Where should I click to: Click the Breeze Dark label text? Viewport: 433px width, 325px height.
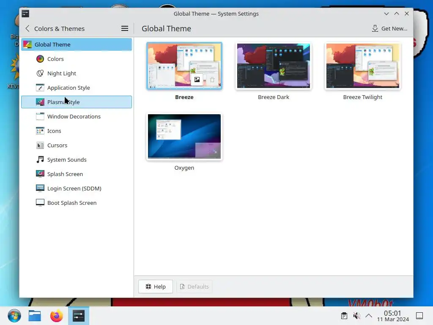pyautogui.click(x=274, y=97)
